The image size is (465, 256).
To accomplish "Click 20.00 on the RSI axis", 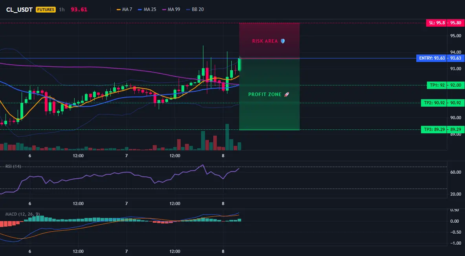I will point(456,194).
